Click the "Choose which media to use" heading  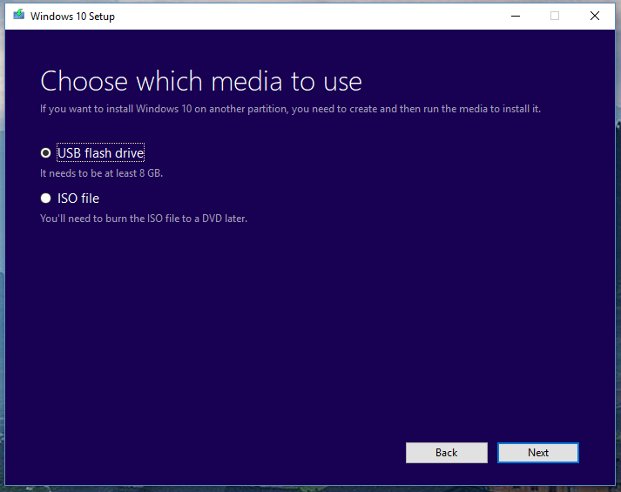[x=200, y=82]
